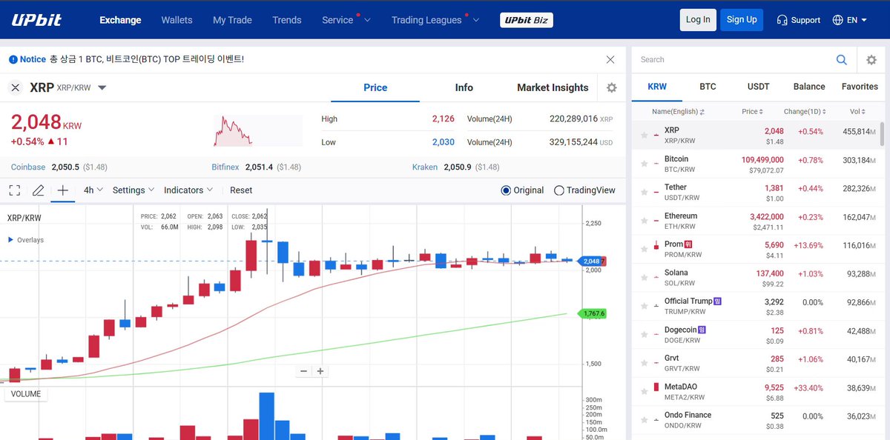Close the XRP pair selector
Screen dimensions: 890x440
[x=16, y=87]
